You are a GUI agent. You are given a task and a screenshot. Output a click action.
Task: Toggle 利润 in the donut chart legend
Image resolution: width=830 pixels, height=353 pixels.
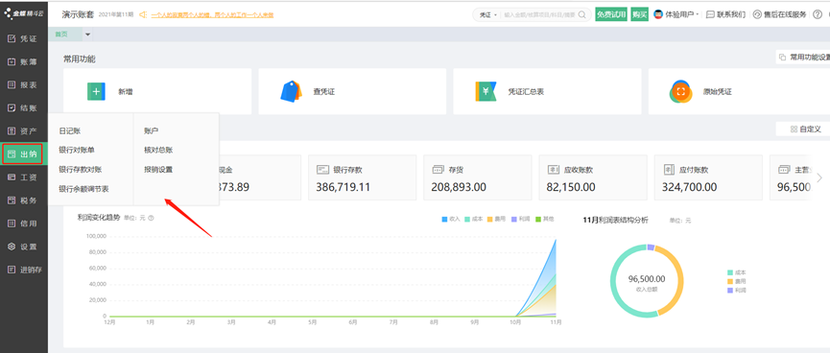click(x=737, y=291)
